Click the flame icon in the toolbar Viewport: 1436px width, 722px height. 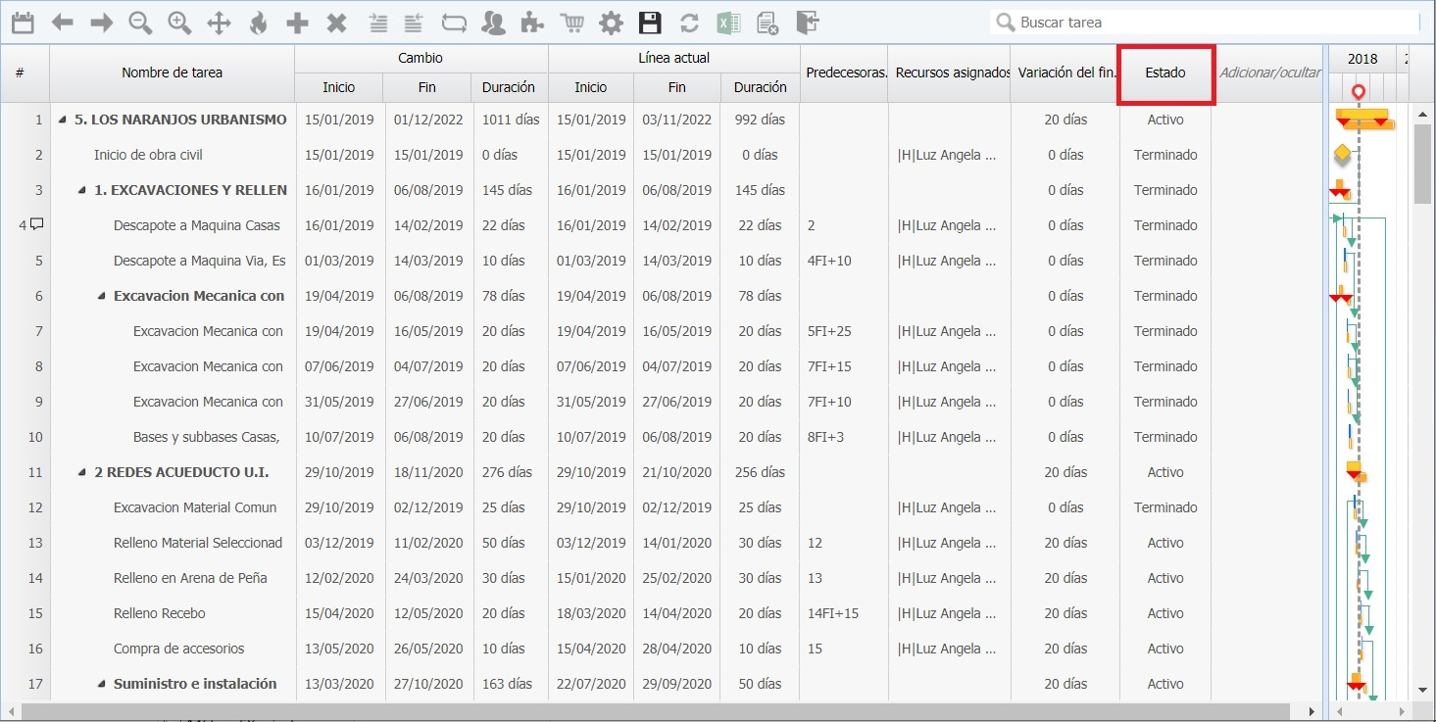258,22
